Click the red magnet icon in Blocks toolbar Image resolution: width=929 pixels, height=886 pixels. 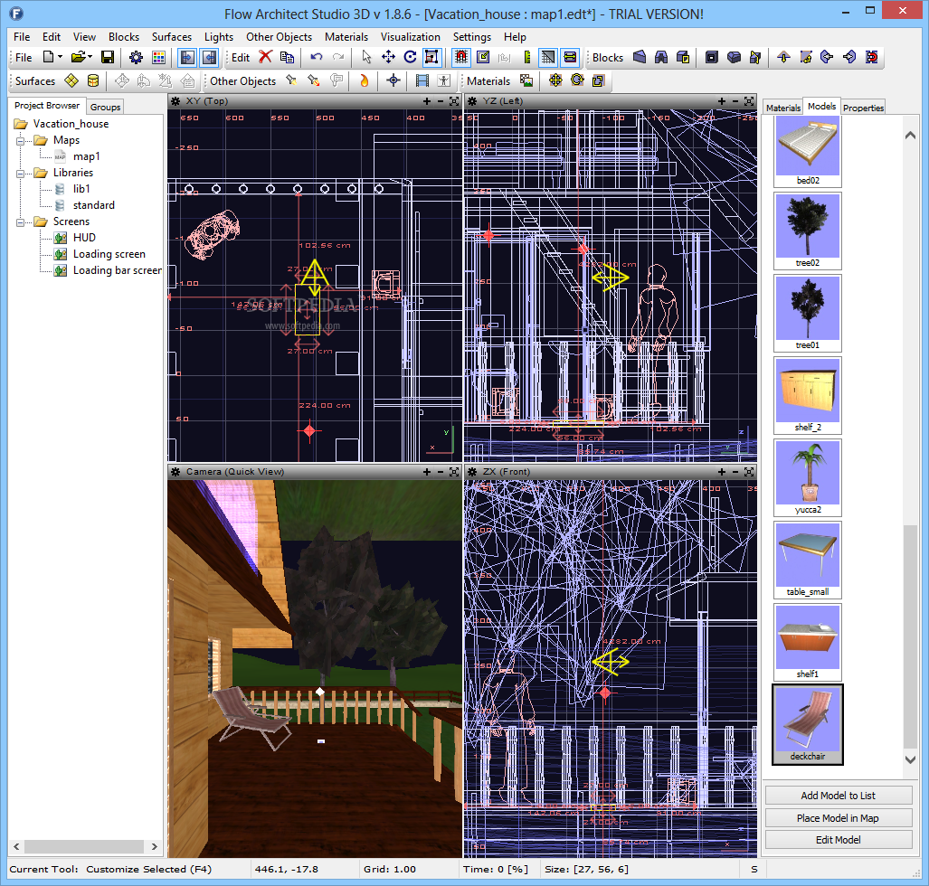(x=871, y=57)
